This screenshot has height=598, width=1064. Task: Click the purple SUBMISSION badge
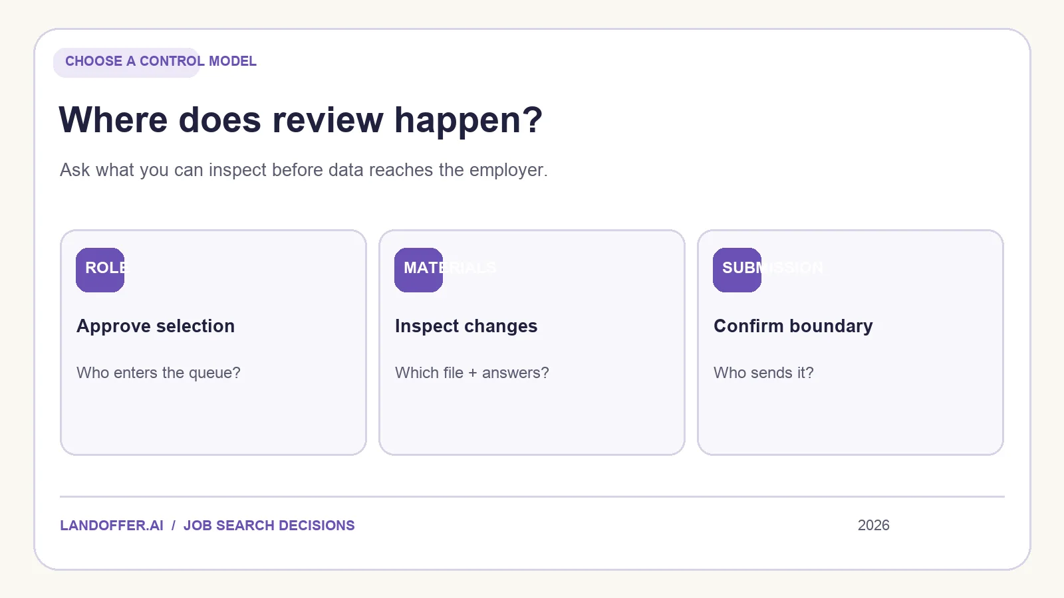click(x=737, y=270)
